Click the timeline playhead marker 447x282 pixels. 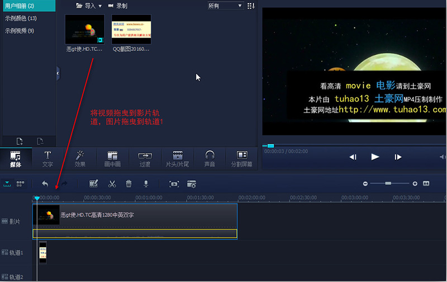click(x=37, y=198)
